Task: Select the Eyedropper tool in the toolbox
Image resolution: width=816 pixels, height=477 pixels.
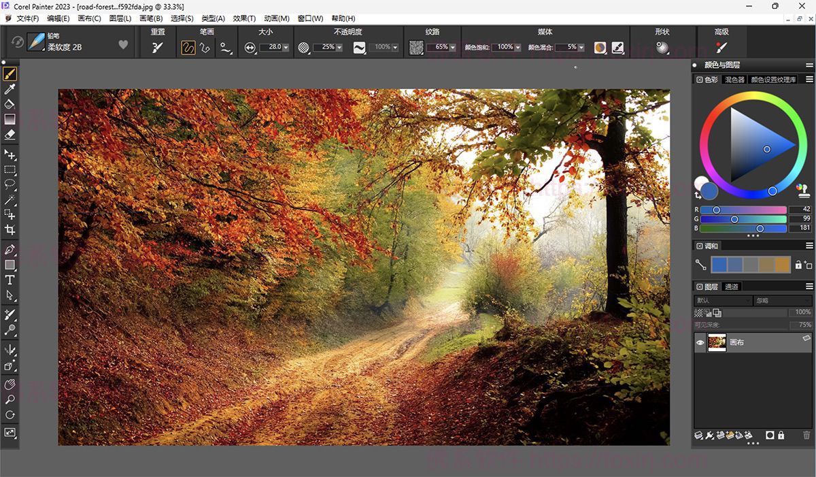Action: point(10,89)
